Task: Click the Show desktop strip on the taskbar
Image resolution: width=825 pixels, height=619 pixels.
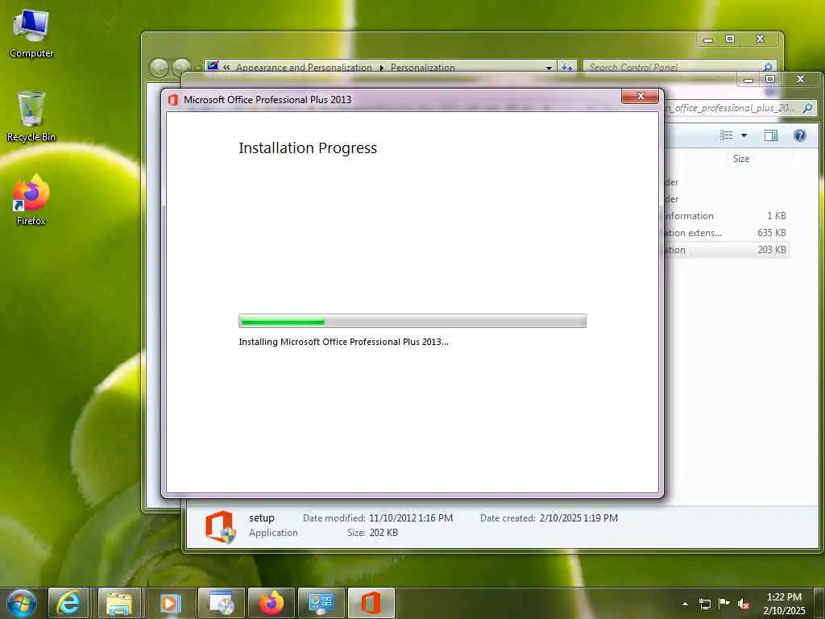Action: (820, 603)
